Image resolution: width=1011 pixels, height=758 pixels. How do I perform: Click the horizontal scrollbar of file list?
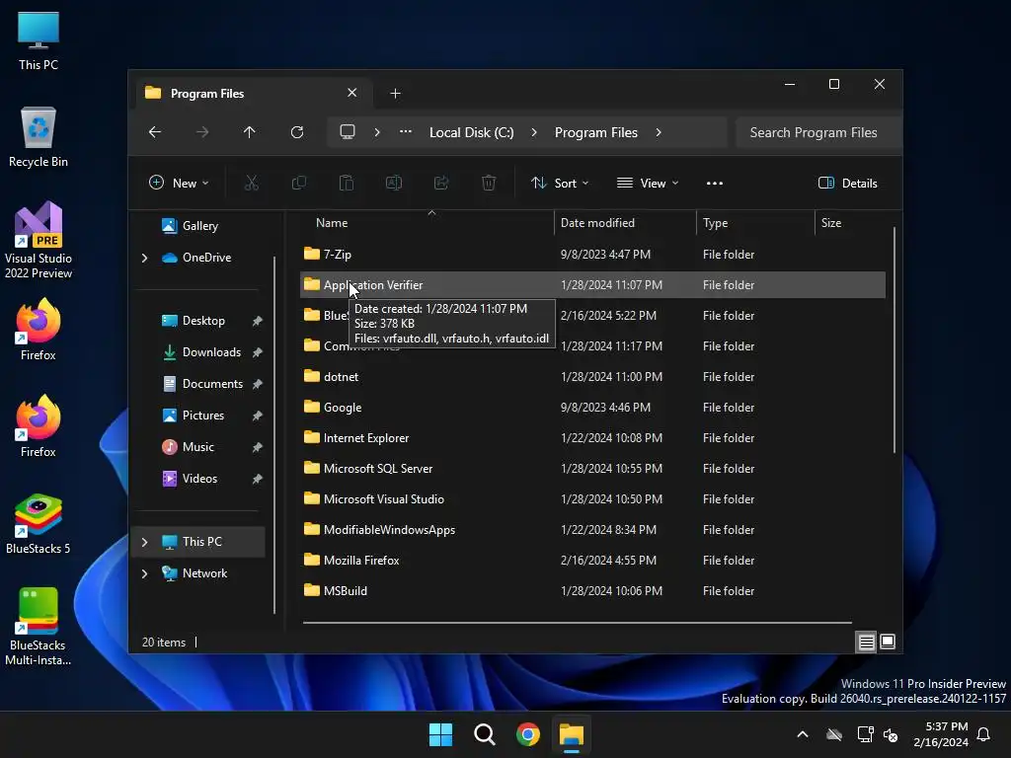(x=577, y=623)
